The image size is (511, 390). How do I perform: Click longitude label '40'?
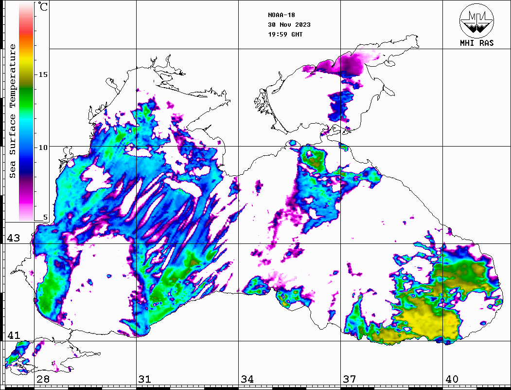[x=452, y=379]
